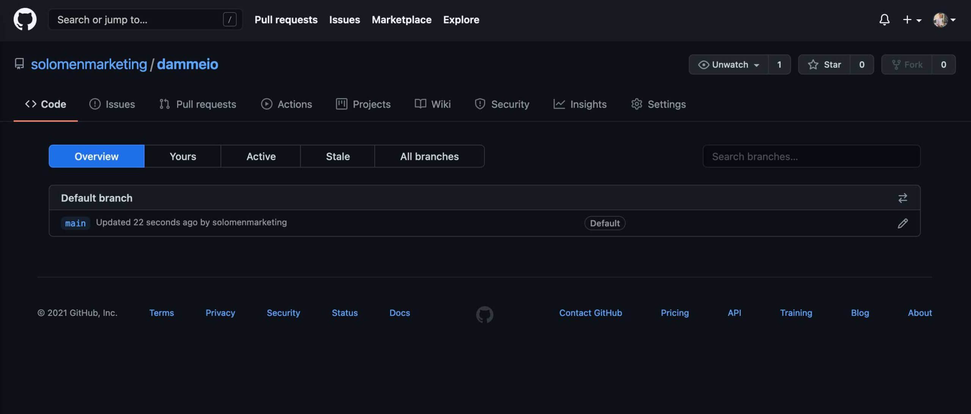
Task: Switch to the Actions tab
Action: click(286, 104)
